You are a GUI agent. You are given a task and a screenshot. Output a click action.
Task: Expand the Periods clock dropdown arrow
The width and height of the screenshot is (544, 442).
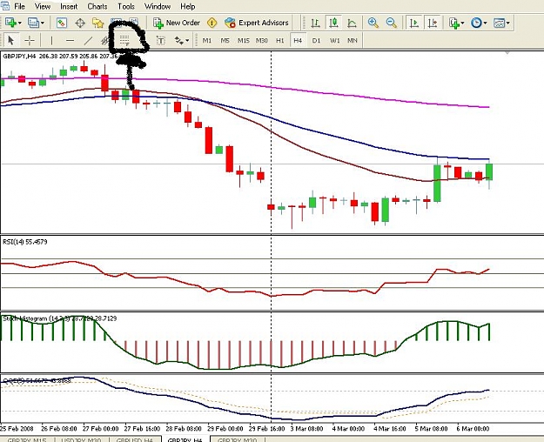[x=485, y=23]
